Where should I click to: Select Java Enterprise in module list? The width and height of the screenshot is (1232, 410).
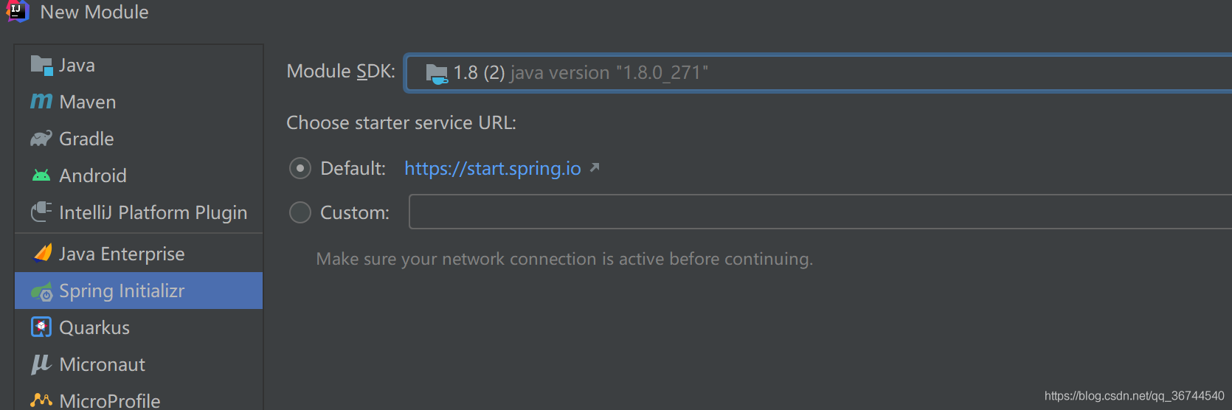139,254
